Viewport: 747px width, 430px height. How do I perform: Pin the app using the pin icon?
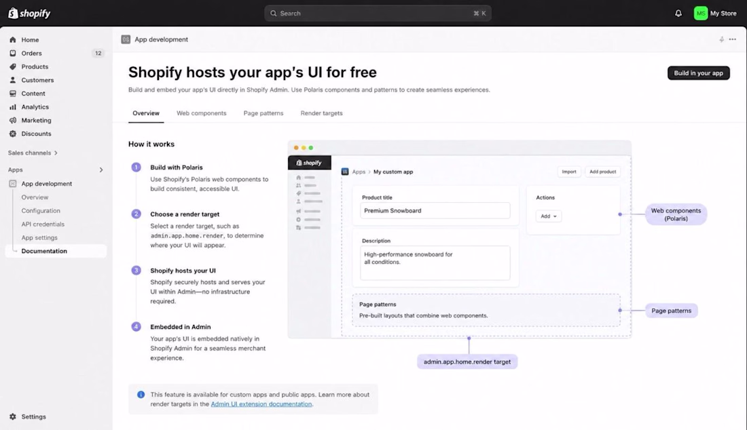pyautogui.click(x=721, y=39)
